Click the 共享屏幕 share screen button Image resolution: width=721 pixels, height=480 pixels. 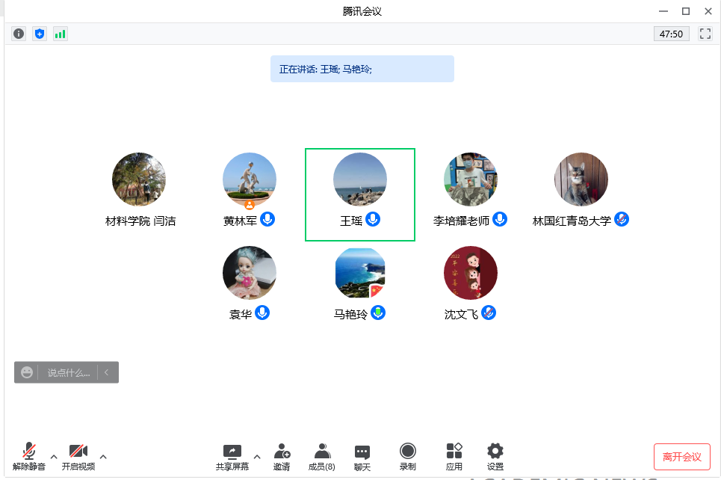coord(232,457)
